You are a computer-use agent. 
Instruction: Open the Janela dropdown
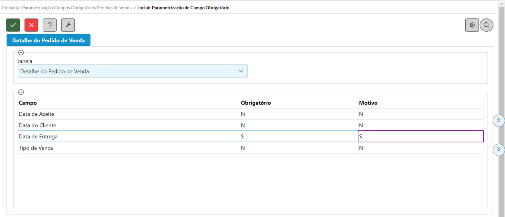133,71
